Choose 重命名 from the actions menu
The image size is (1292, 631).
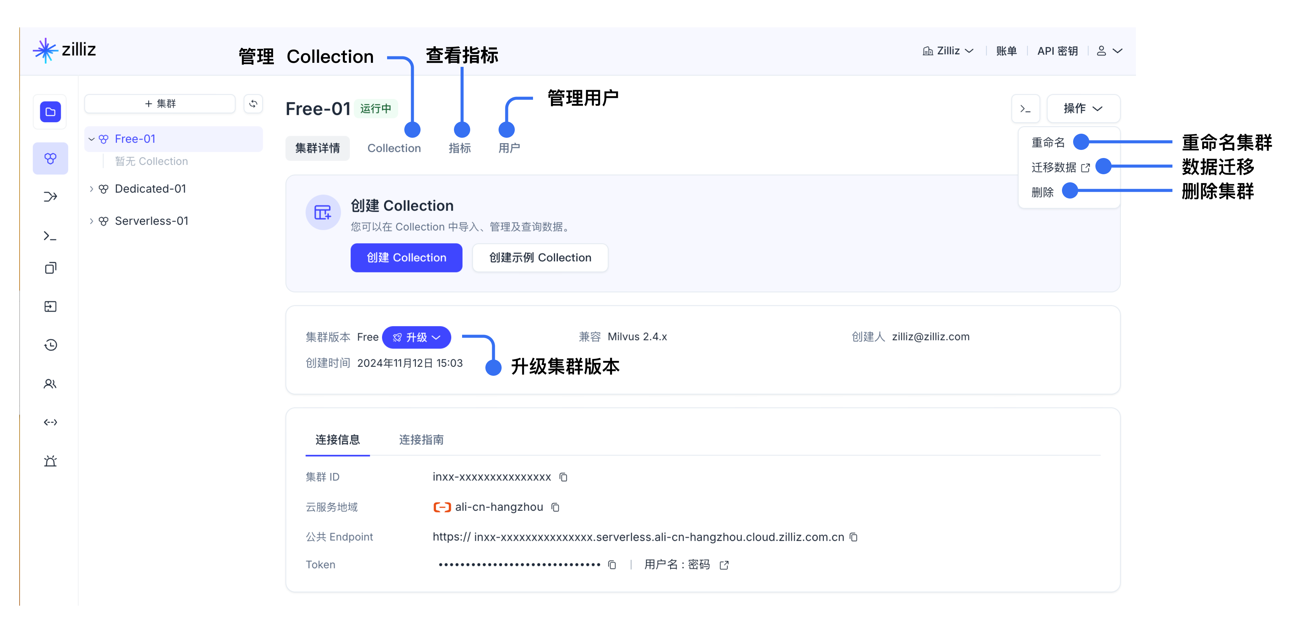coord(1048,142)
